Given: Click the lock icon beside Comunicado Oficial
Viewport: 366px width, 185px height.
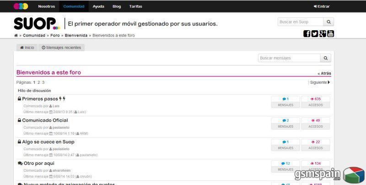Looking at the screenshot, I should tap(19, 120).
